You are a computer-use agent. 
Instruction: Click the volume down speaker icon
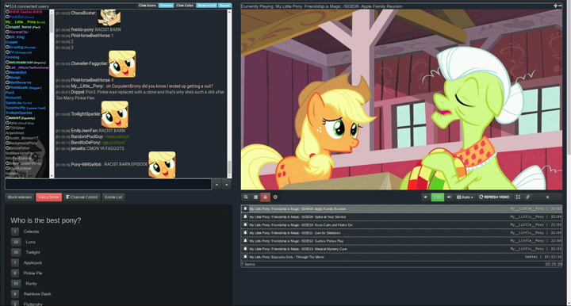pos(425,197)
